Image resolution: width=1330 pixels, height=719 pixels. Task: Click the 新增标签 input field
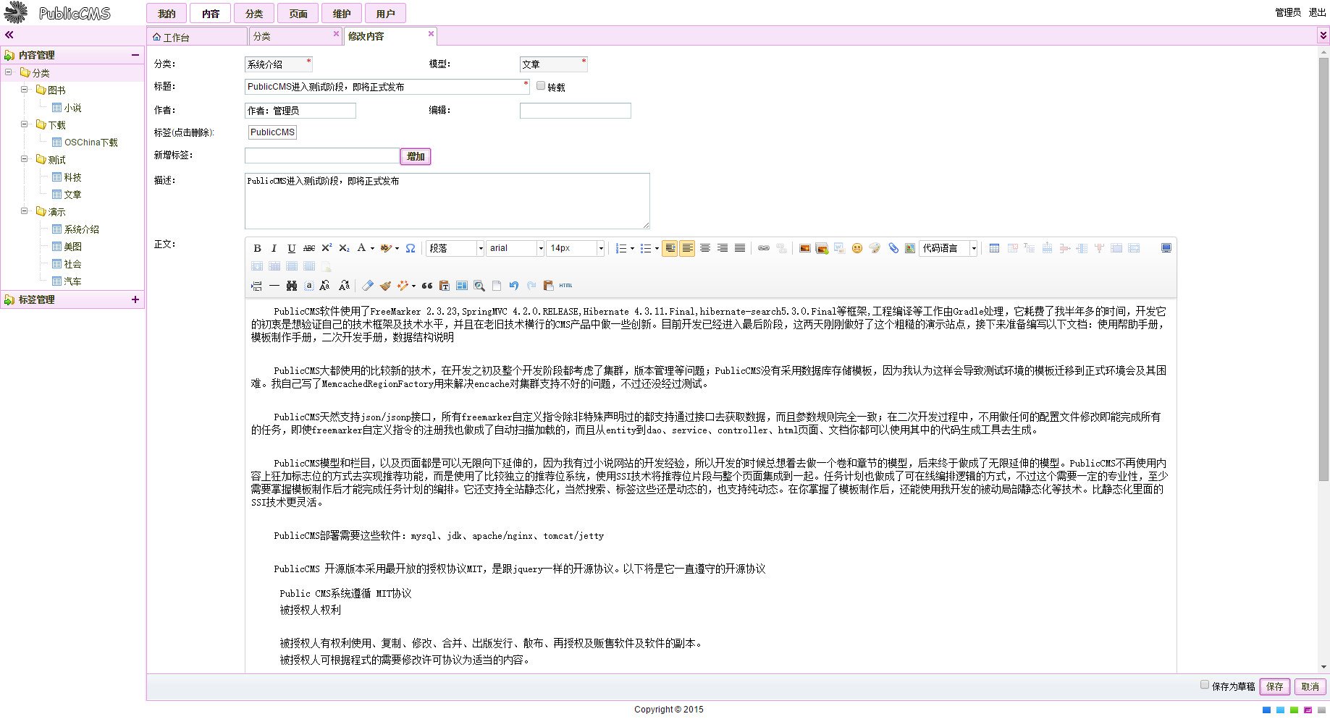[x=322, y=156]
